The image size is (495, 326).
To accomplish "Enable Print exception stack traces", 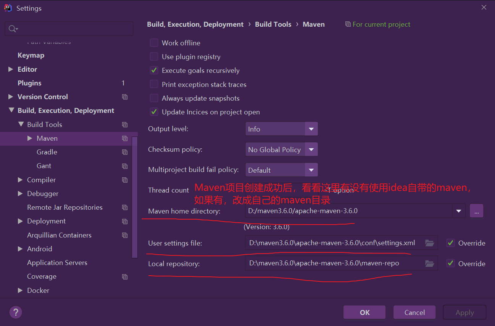I will pyautogui.click(x=154, y=84).
